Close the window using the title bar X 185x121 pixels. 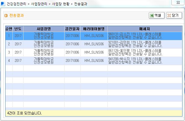coord(178,2)
